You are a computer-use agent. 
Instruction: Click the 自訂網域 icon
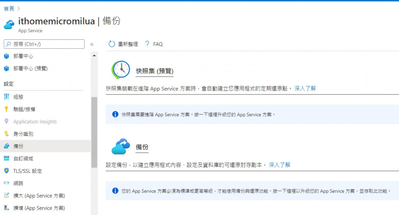tap(7, 158)
